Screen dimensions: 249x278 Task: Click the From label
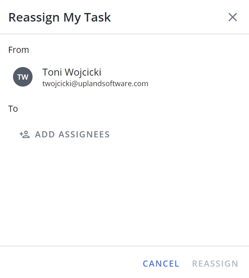[x=18, y=50]
